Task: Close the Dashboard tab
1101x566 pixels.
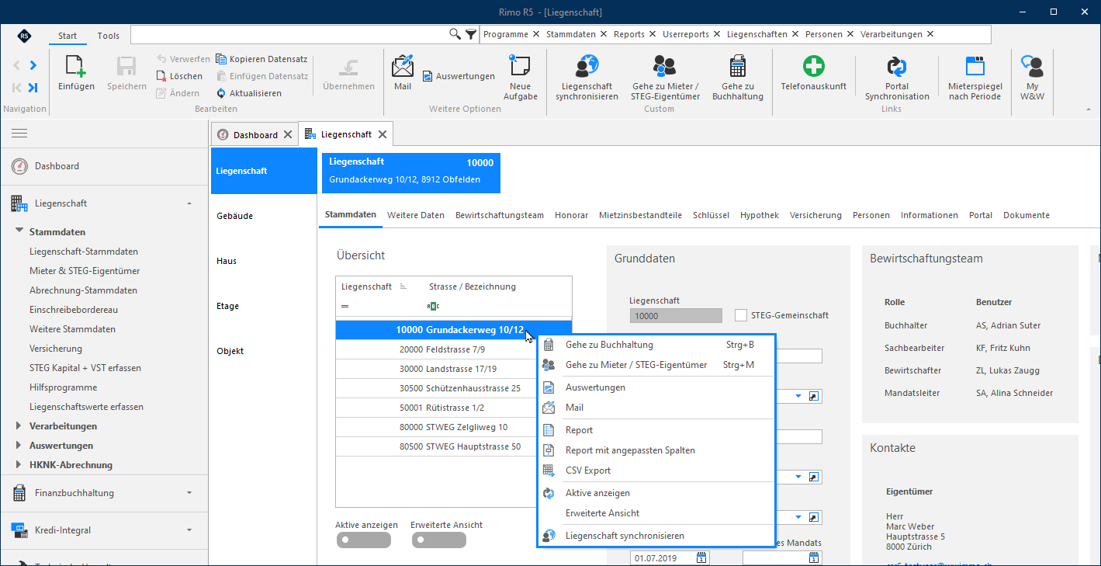Action: [x=288, y=134]
